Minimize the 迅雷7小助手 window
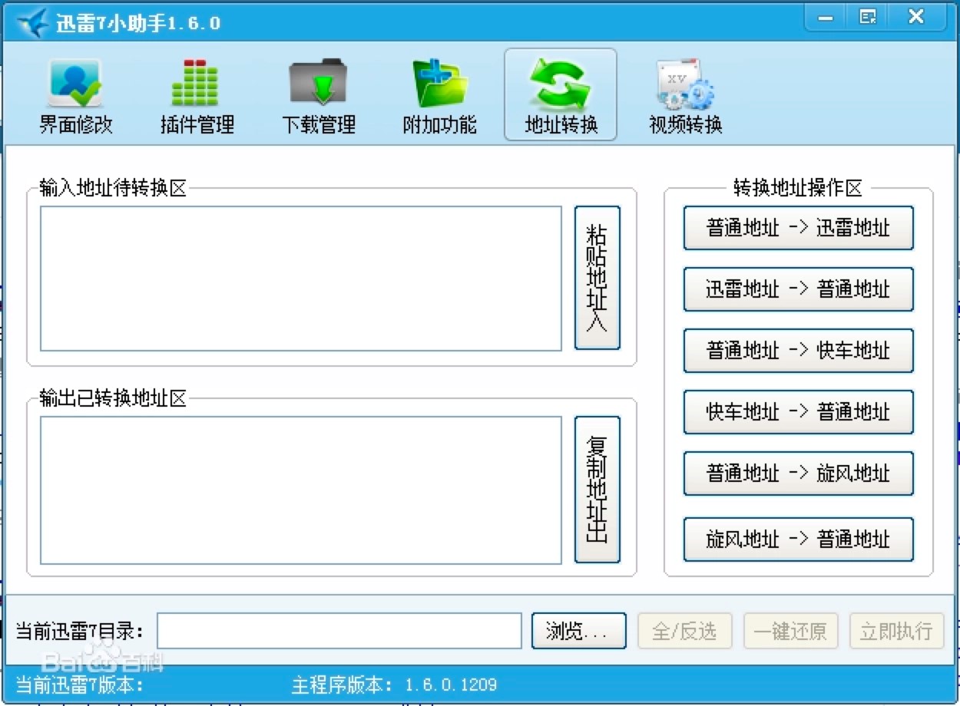This screenshot has height=706, width=960. [826, 18]
